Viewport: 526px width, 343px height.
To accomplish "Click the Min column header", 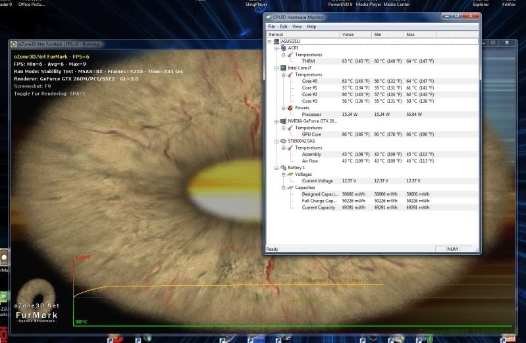I will (x=388, y=34).
